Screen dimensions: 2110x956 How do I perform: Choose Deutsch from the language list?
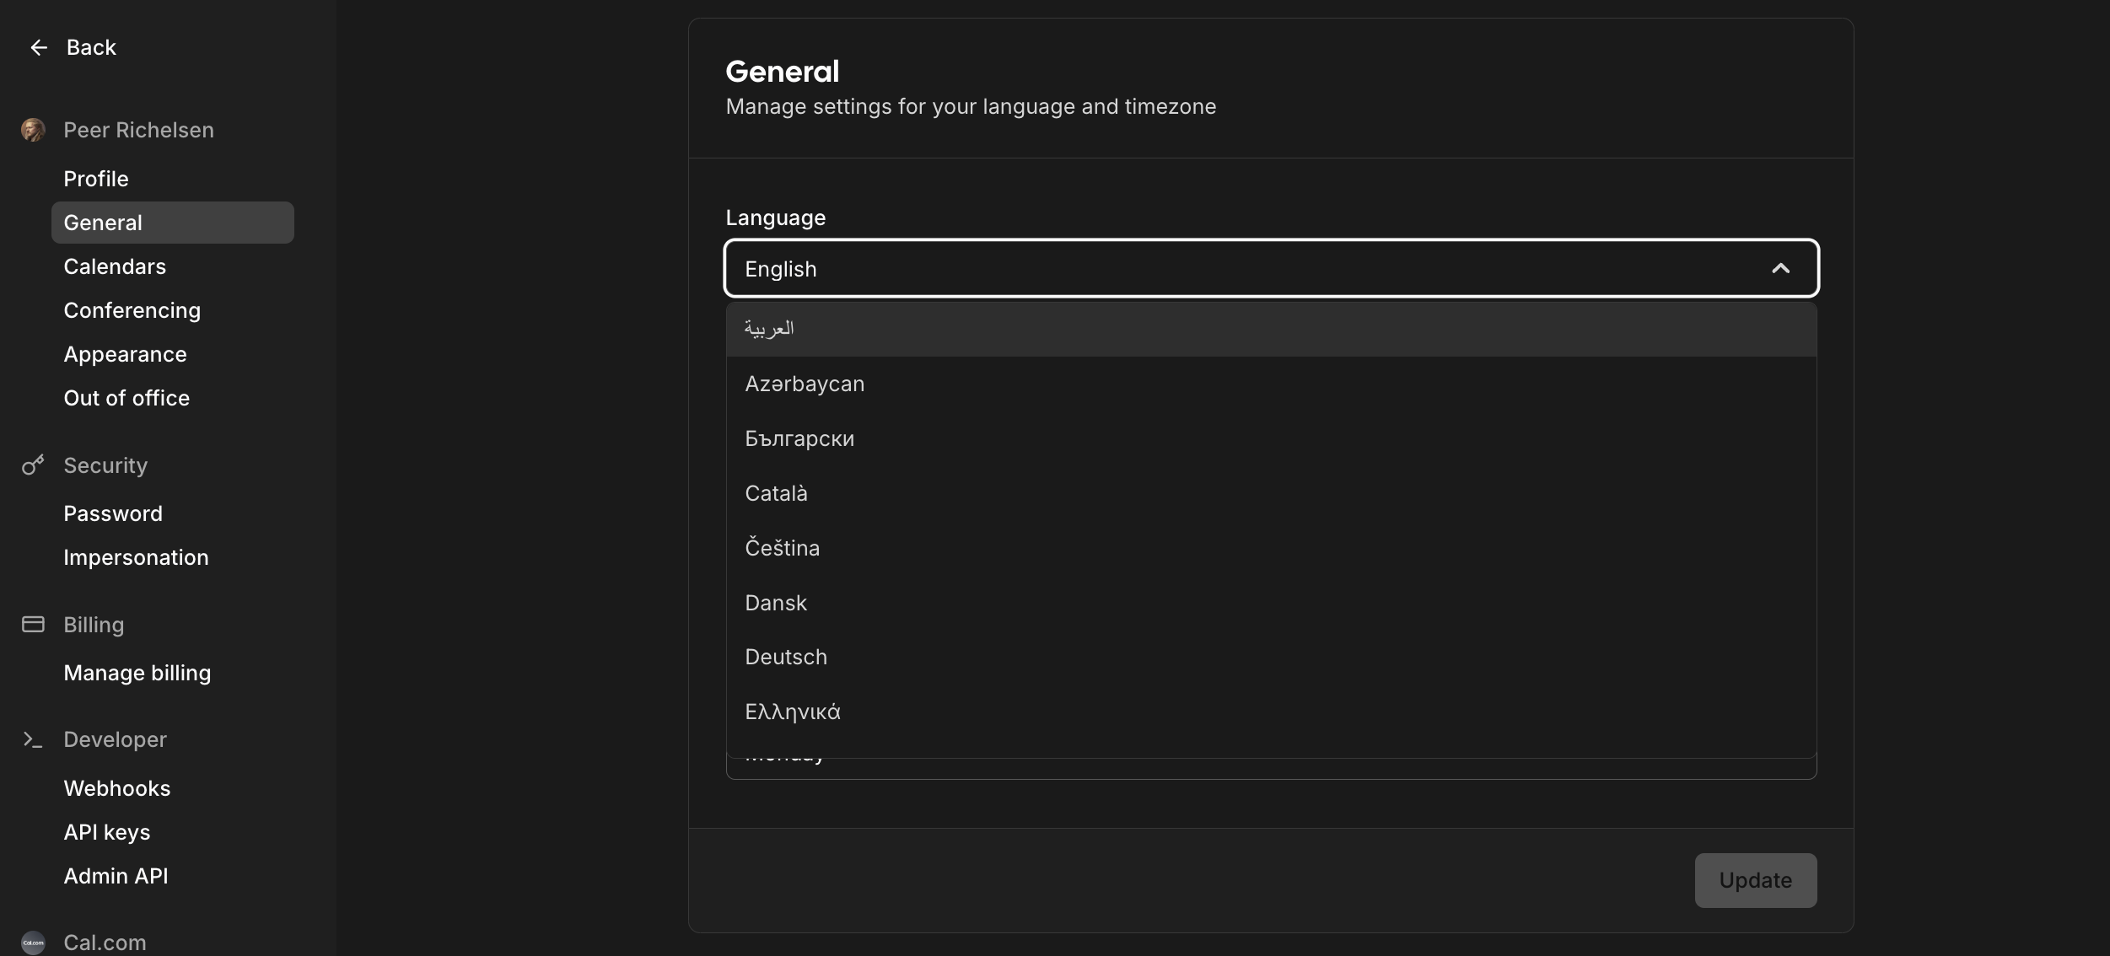coord(1271,657)
